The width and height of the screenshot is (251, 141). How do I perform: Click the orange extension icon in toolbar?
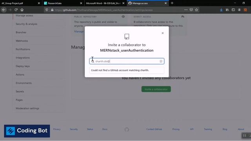[x=246, y=10]
